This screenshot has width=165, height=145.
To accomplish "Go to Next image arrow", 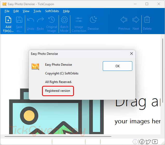I will point(136,20).
